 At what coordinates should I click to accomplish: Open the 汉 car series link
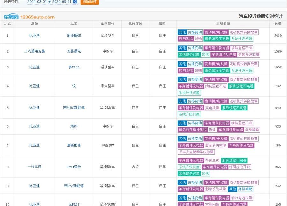click(x=74, y=86)
